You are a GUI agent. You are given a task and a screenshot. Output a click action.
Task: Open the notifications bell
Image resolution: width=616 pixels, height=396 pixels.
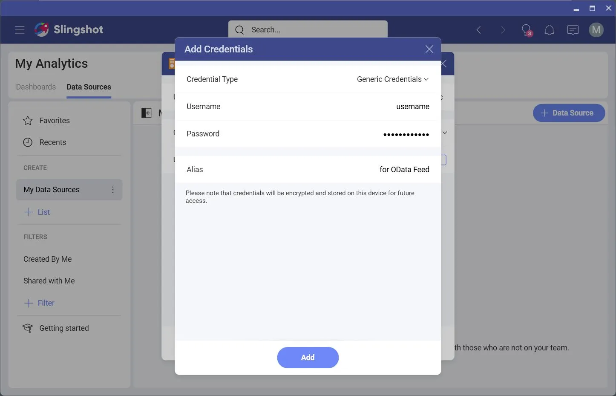[x=549, y=30]
